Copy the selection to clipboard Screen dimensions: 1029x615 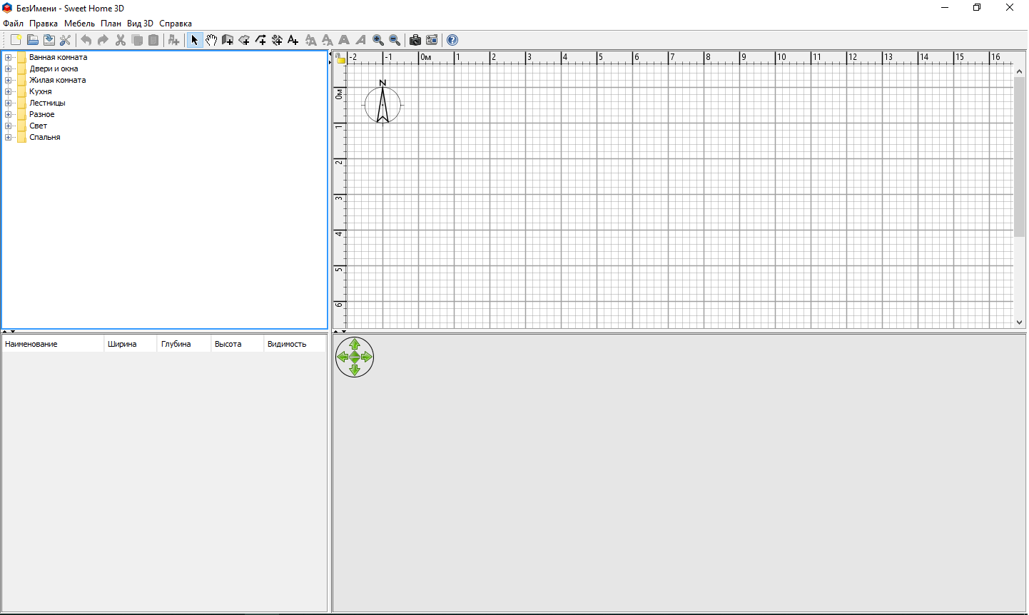point(137,40)
